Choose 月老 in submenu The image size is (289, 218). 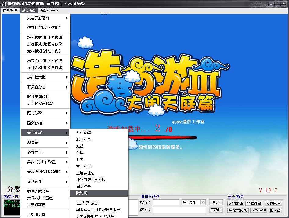pos(99,160)
